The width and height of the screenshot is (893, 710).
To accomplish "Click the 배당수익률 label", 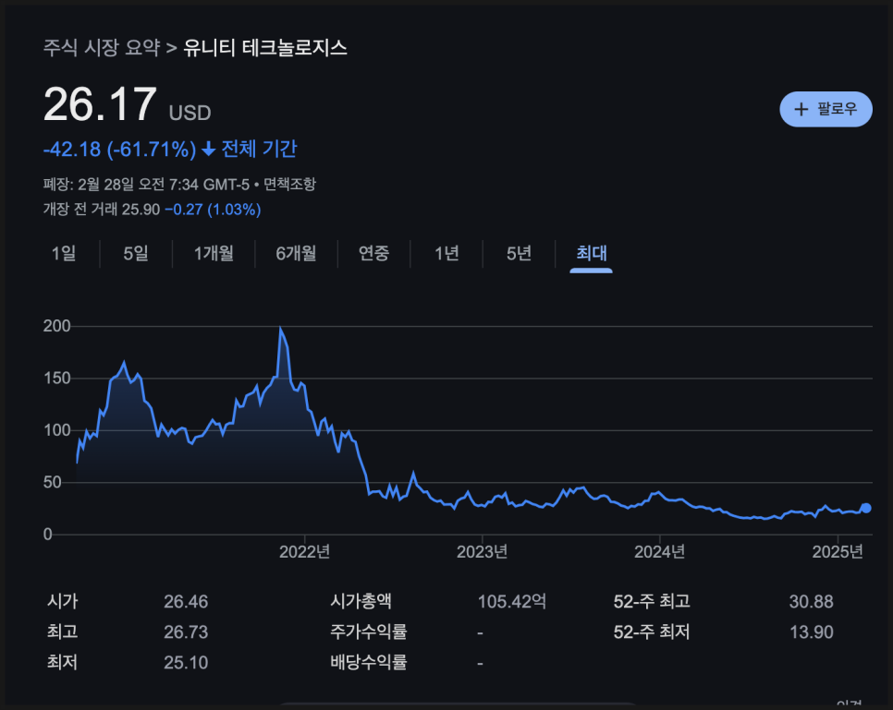I will click(369, 662).
